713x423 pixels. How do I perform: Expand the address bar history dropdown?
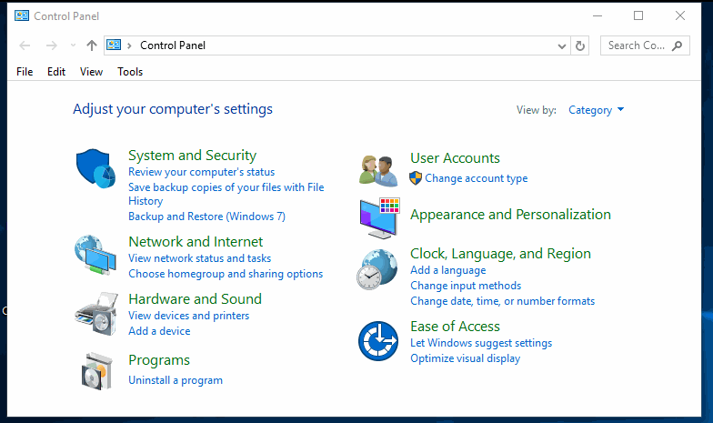coord(562,45)
